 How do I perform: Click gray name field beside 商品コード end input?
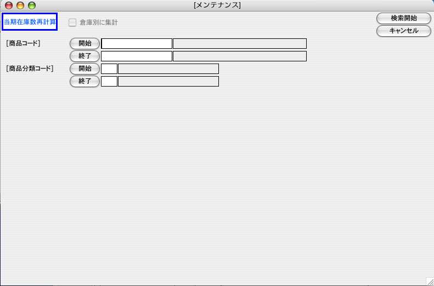point(239,56)
